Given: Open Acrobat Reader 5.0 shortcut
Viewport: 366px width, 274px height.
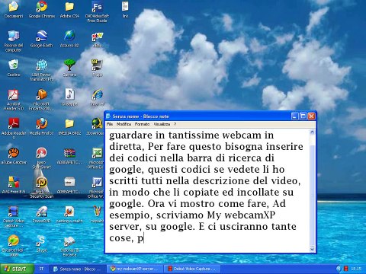Looking at the screenshot, I should [14, 94].
